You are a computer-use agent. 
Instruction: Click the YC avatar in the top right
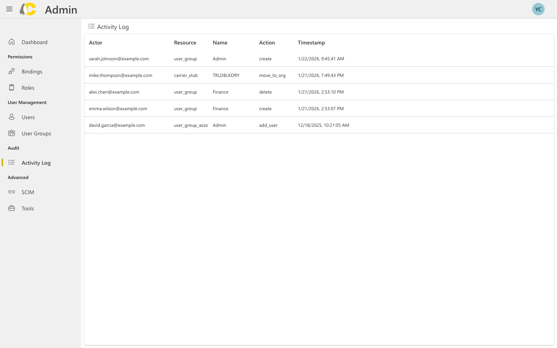[x=538, y=9]
